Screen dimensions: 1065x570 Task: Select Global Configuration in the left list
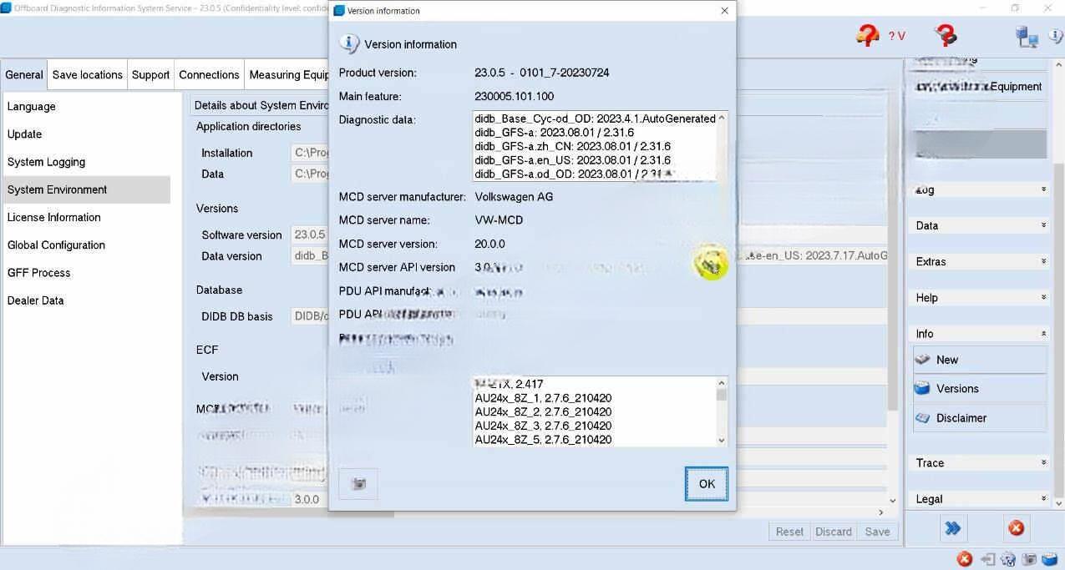(87, 245)
